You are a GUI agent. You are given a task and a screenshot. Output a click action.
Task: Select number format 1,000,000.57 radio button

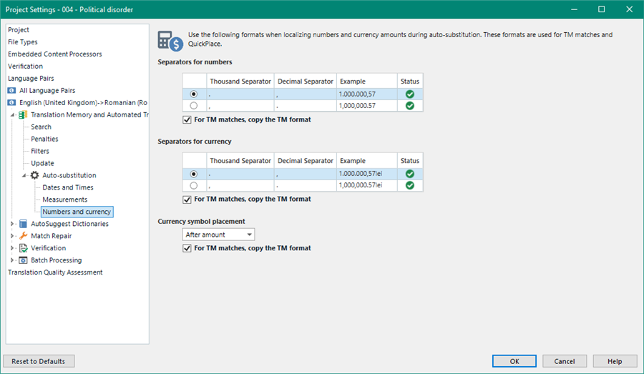click(x=194, y=106)
